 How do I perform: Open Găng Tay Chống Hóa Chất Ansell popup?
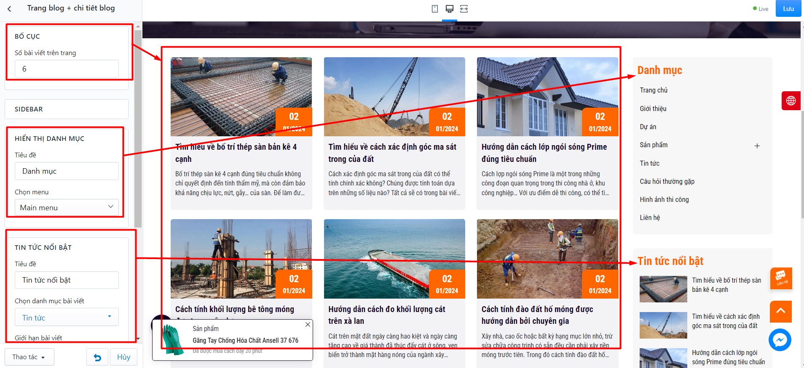tap(245, 340)
